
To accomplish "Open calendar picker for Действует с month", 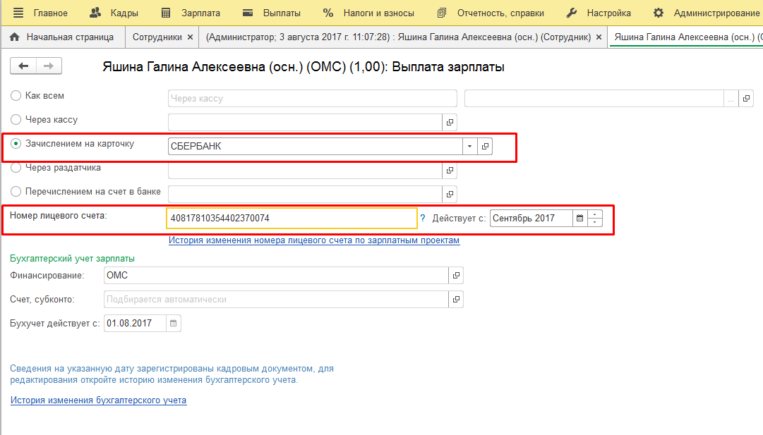I will 579,219.
